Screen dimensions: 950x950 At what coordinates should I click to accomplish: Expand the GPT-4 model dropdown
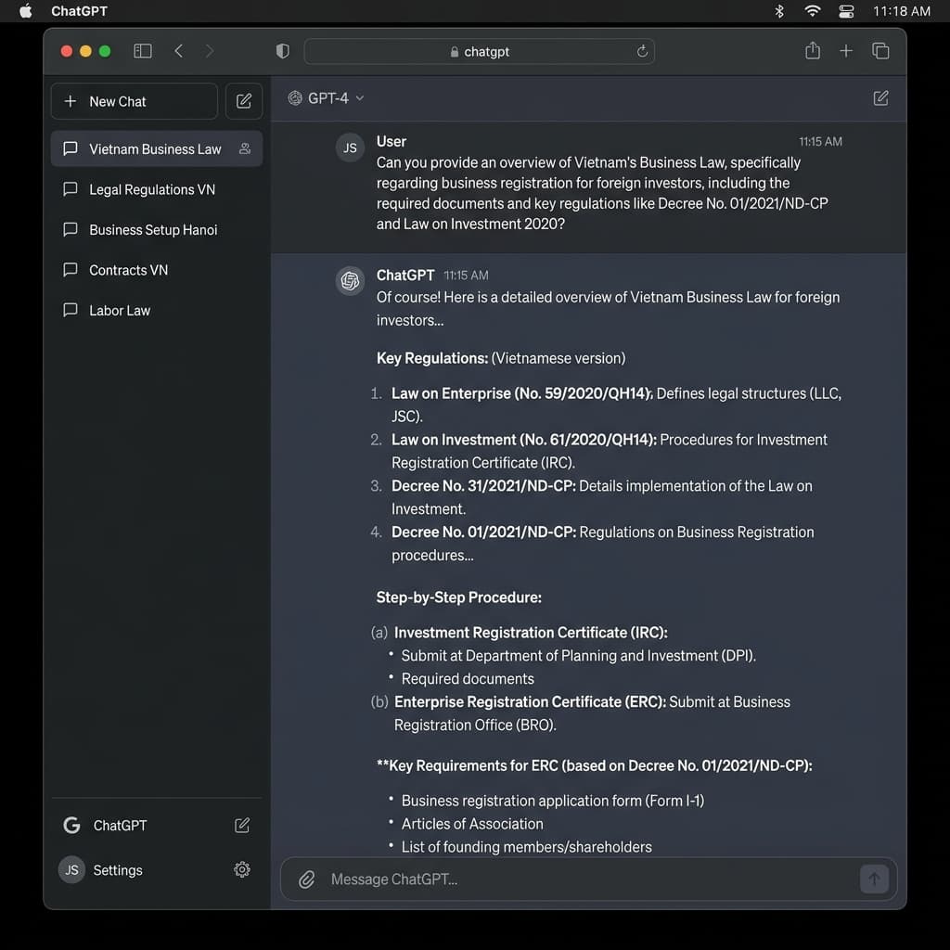327,98
